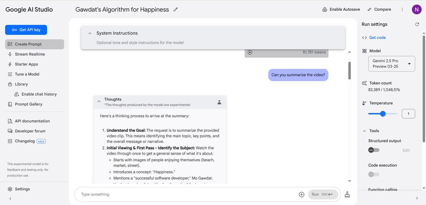Click the chat scroll up arrow

tap(349, 52)
